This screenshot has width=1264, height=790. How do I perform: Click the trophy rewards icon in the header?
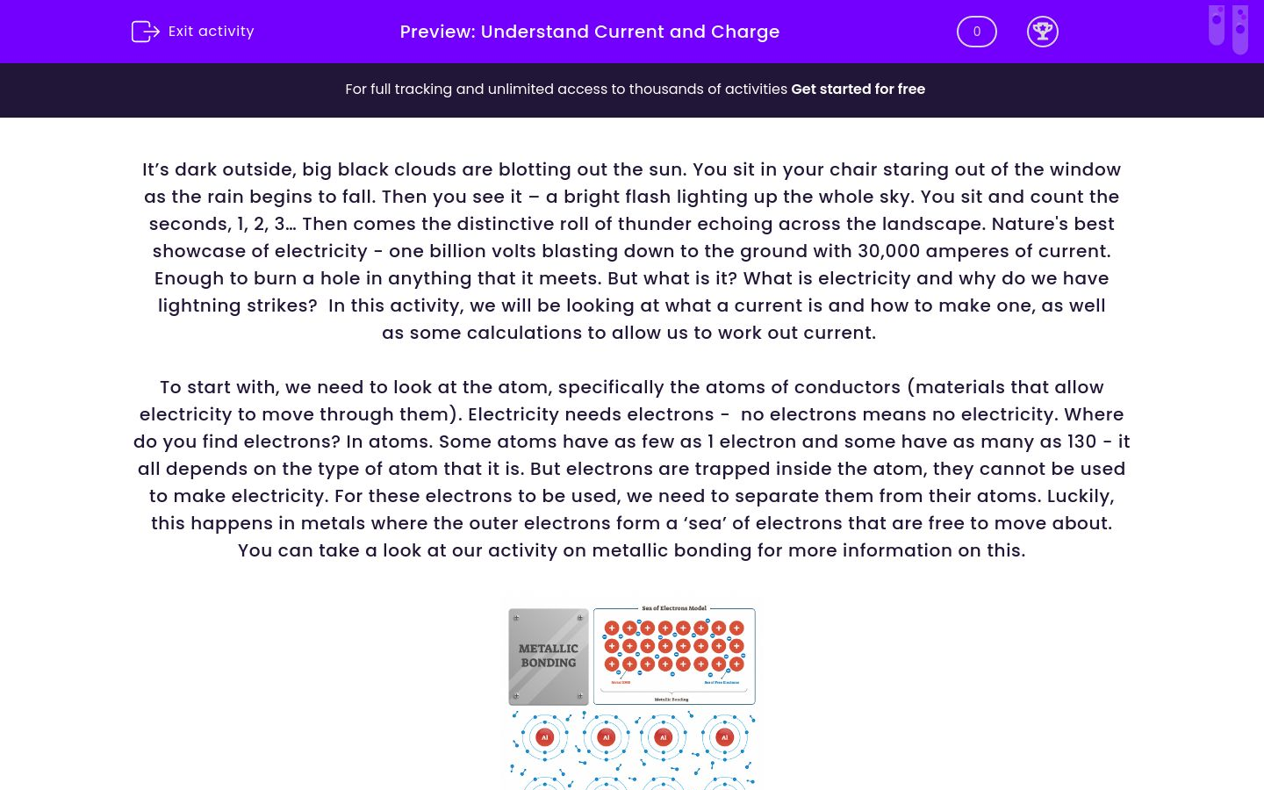[x=1043, y=32]
